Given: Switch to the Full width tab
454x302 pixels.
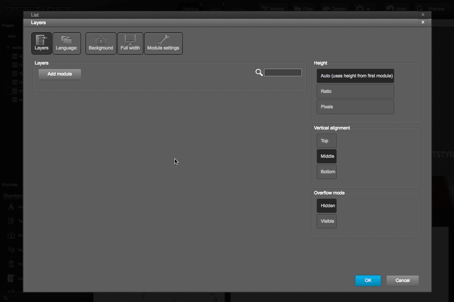Looking at the screenshot, I should coord(130,43).
